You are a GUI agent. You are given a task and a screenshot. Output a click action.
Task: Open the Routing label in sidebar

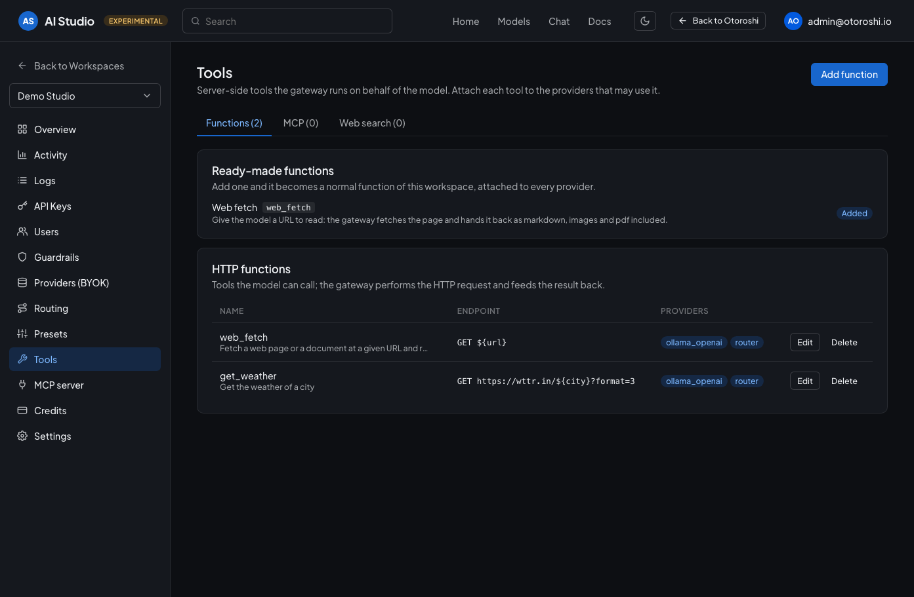[51, 308]
